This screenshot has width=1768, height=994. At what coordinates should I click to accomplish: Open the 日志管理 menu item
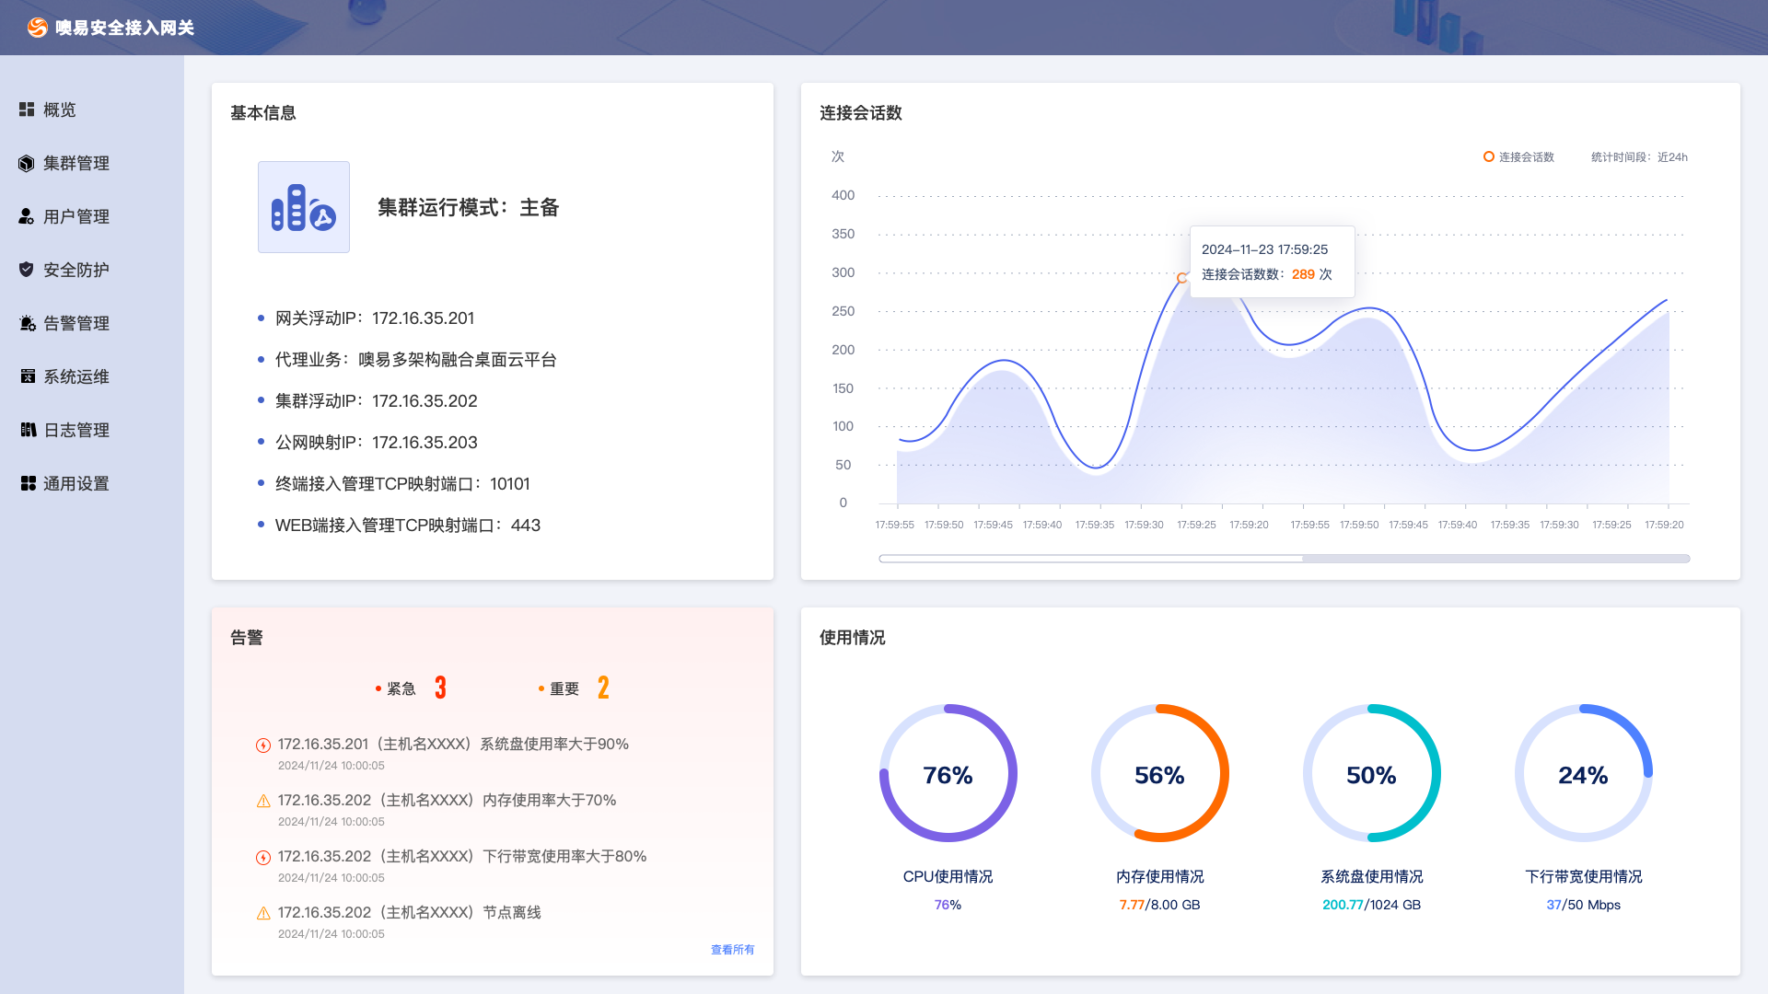pos(76,430)
